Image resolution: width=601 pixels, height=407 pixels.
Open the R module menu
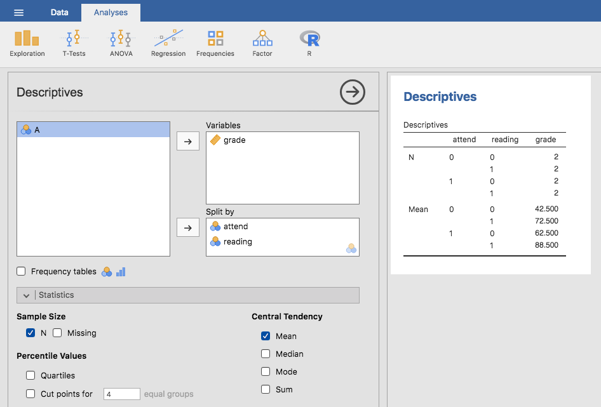pyautogui.click(x=309, y=43)
